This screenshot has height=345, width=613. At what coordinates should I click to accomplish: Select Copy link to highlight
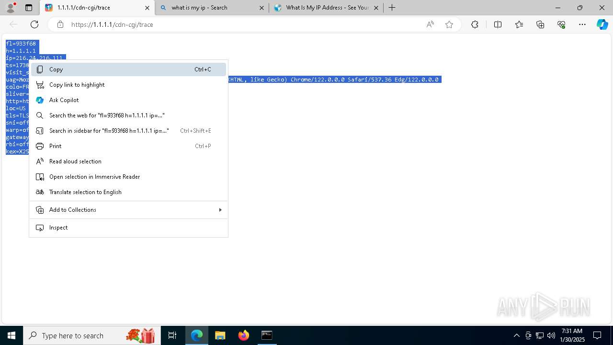[x=128, y=85]
